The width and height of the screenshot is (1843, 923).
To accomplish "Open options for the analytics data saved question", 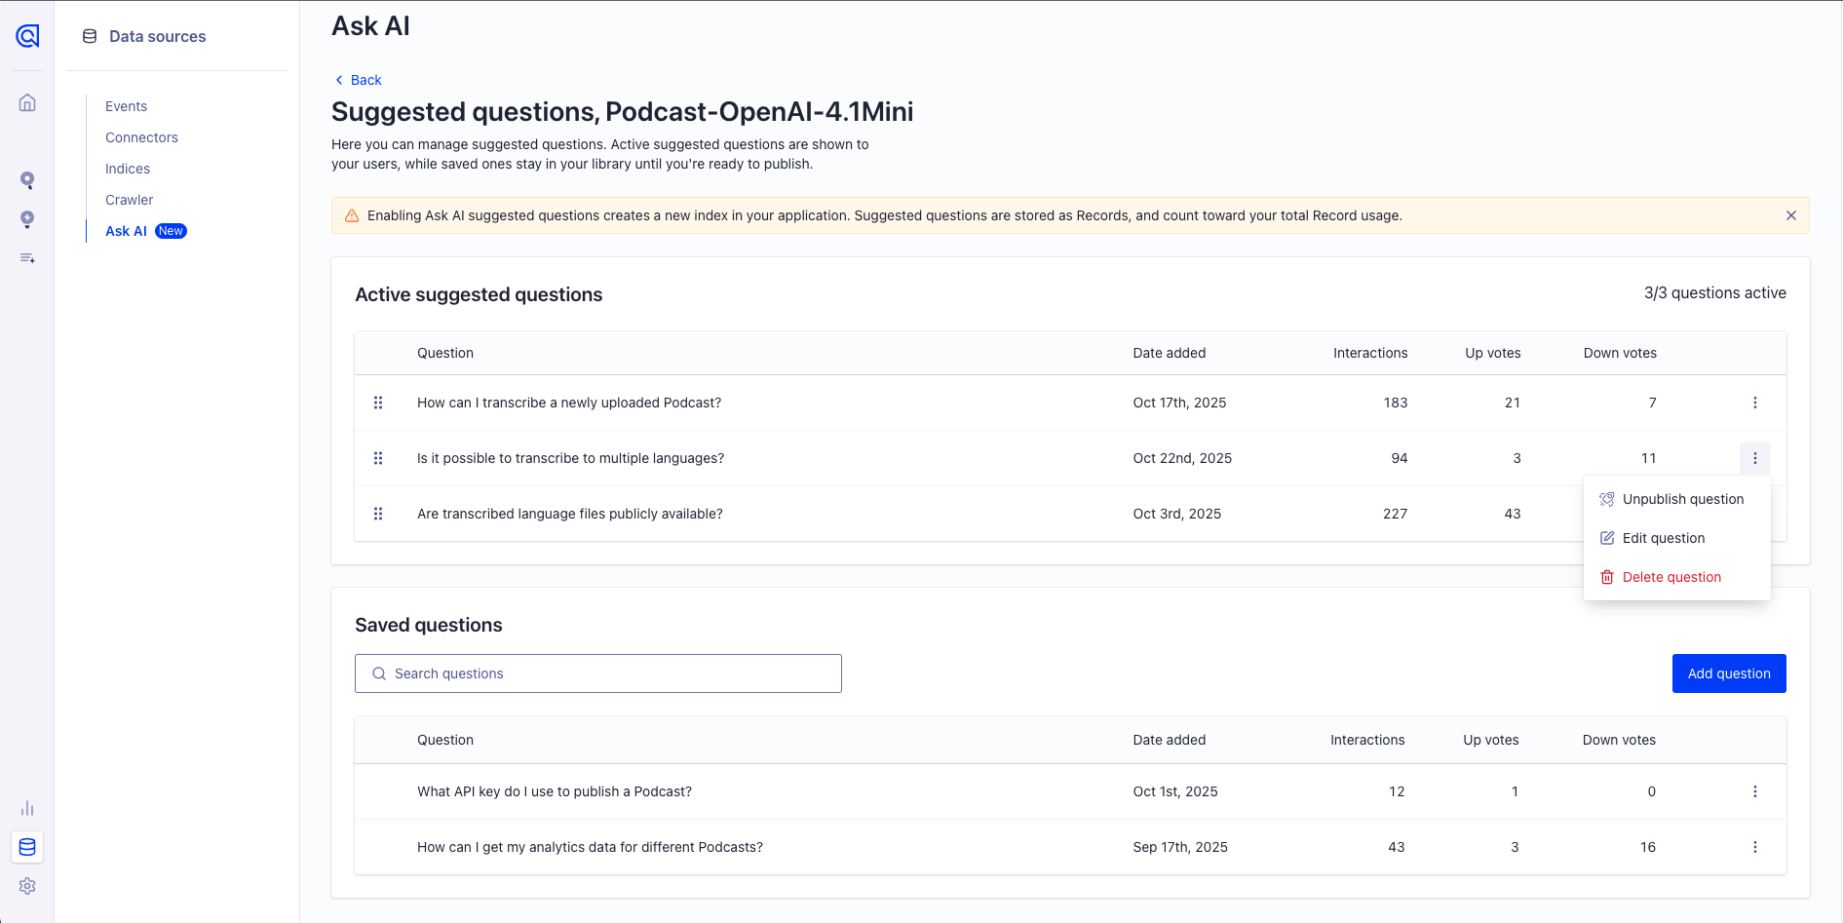I will (x=1755, y=847).
